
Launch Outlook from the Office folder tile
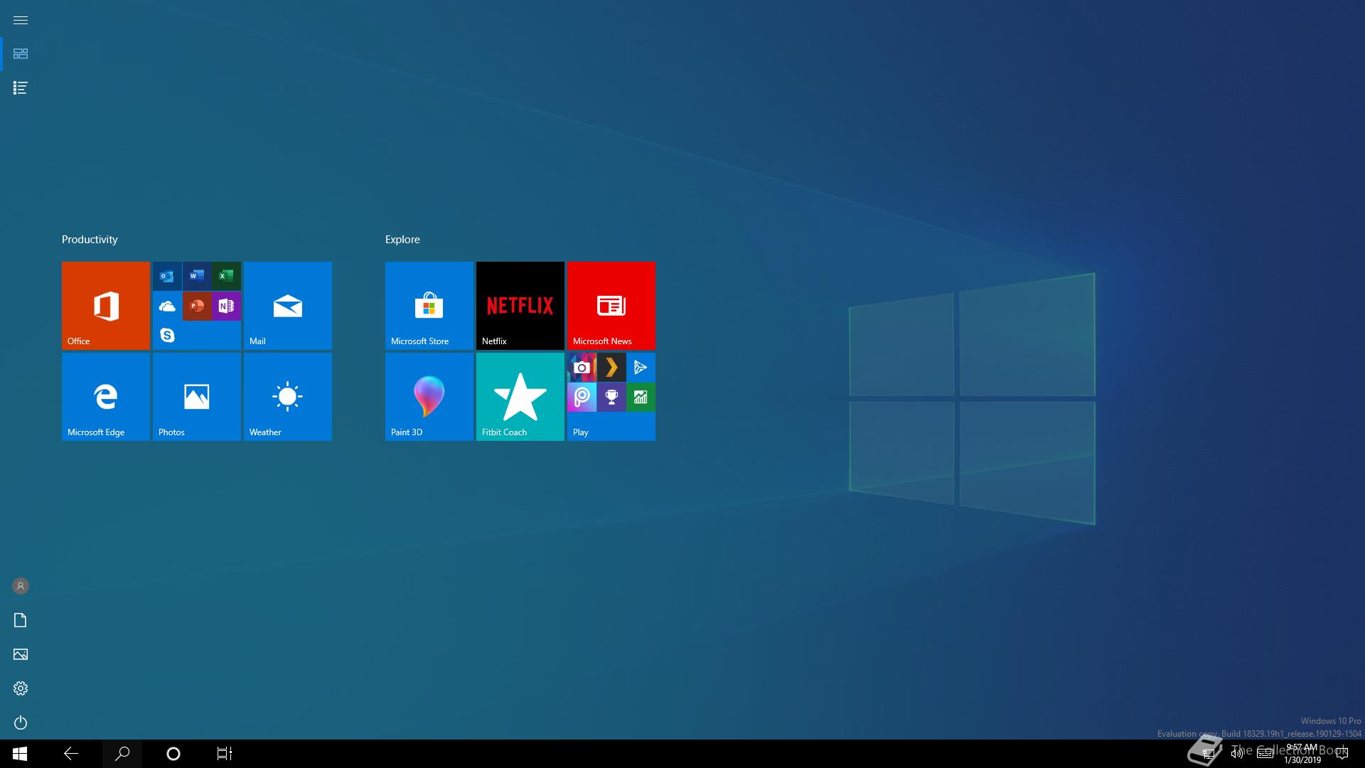point(167,276)
